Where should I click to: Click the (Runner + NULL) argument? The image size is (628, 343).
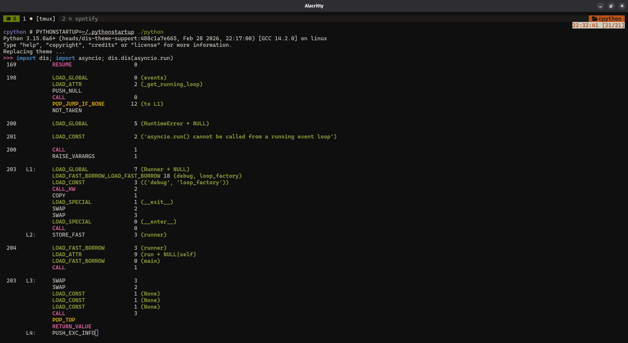click(165, 169)
